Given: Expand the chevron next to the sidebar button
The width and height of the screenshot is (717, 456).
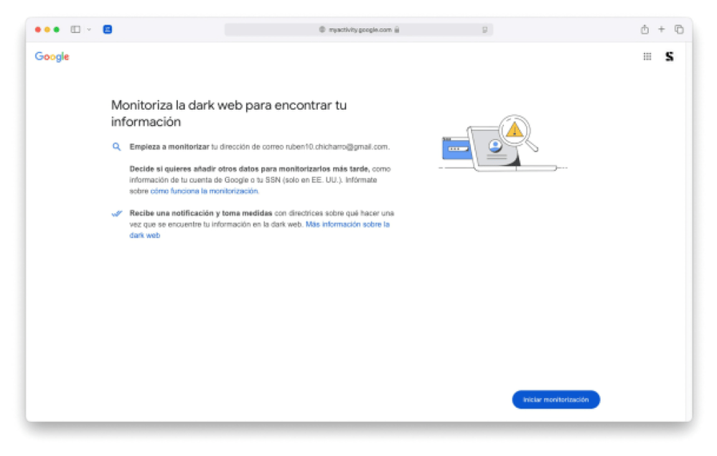Looking at the screenshot, I should coord(88,29).
